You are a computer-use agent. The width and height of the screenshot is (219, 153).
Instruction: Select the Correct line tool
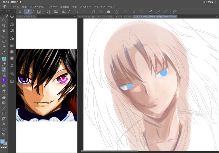click(x=4, y=135)
